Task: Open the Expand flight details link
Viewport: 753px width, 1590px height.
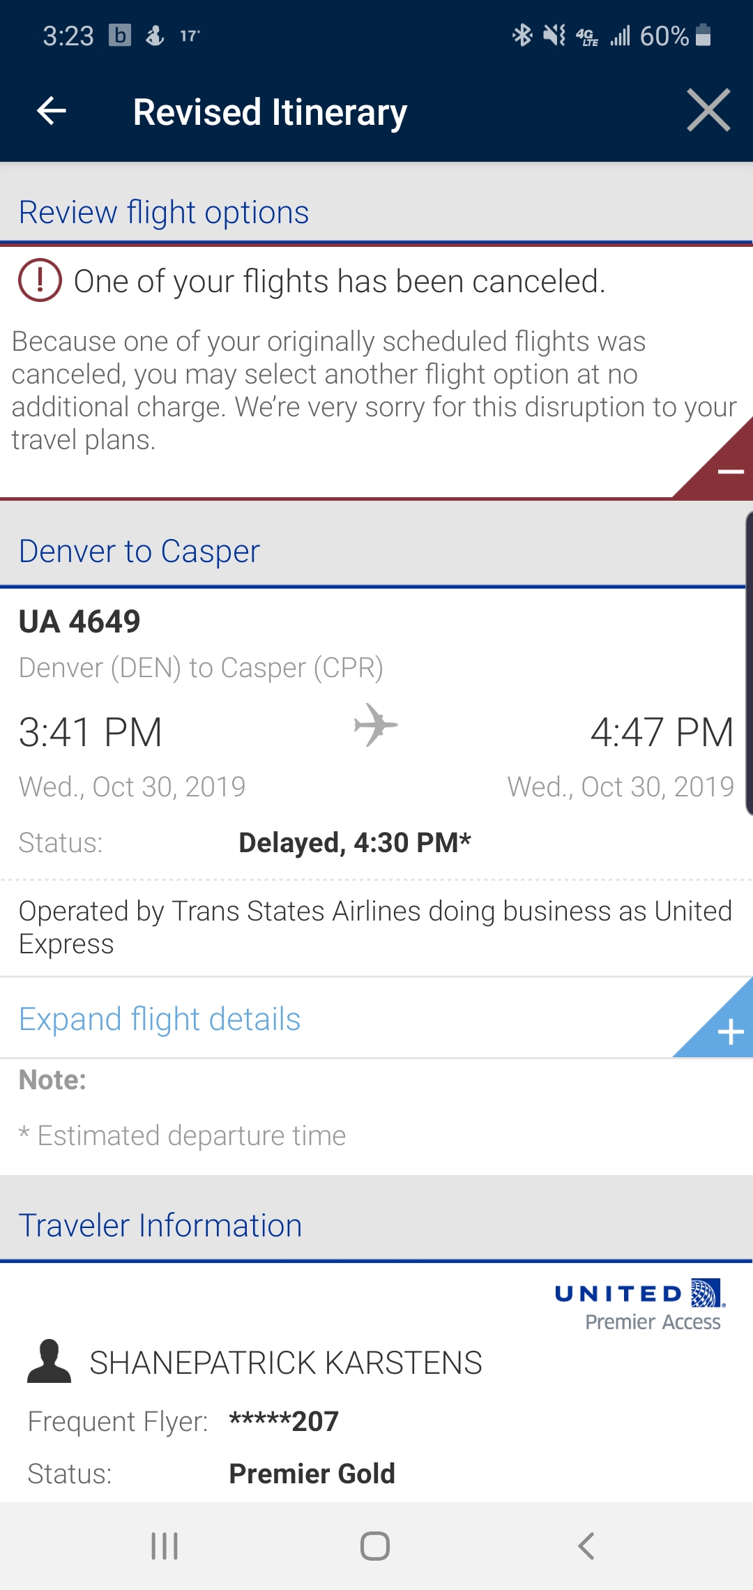Action: click(160, 1020)
